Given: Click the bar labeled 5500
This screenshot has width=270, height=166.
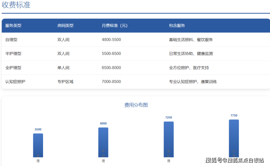Looking at the screenshot, I should (38, 145).
